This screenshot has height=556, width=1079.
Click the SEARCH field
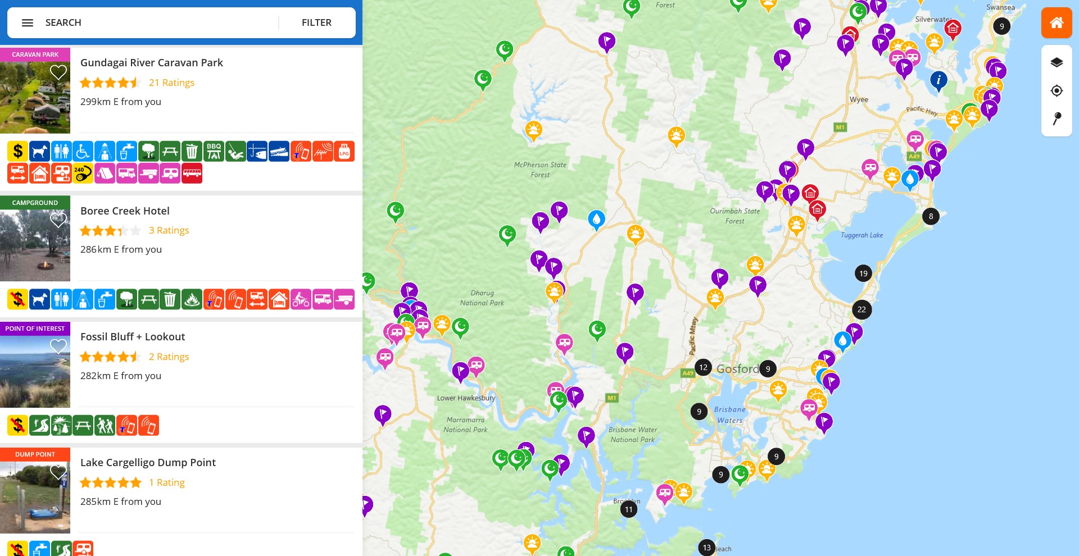click(157, 22)
